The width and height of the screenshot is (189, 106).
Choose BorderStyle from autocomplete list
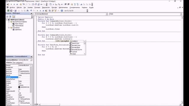(x=76, y=47)
